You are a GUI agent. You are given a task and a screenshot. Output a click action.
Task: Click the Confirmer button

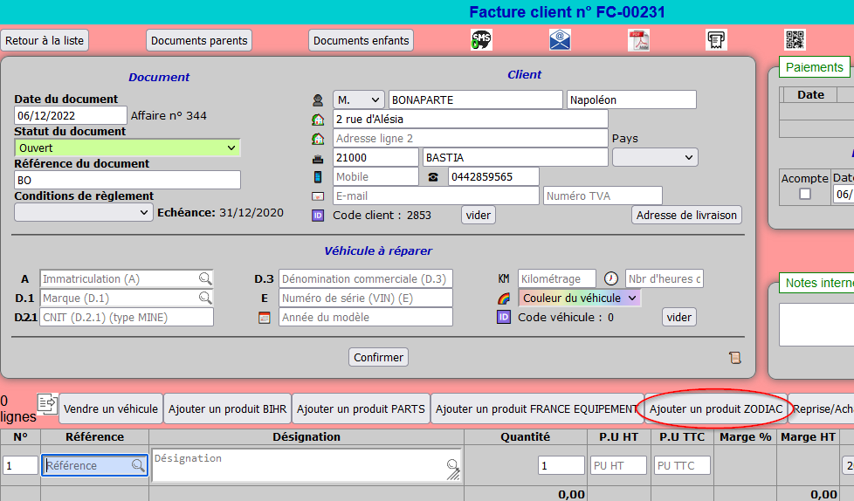tap(379, 357)
